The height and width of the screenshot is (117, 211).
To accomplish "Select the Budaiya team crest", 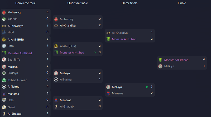I will 4,73.
